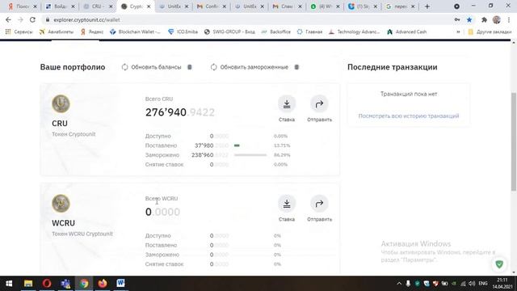
Task: Switch to the first UnitEx tab
Action: (x=174, y=6)
